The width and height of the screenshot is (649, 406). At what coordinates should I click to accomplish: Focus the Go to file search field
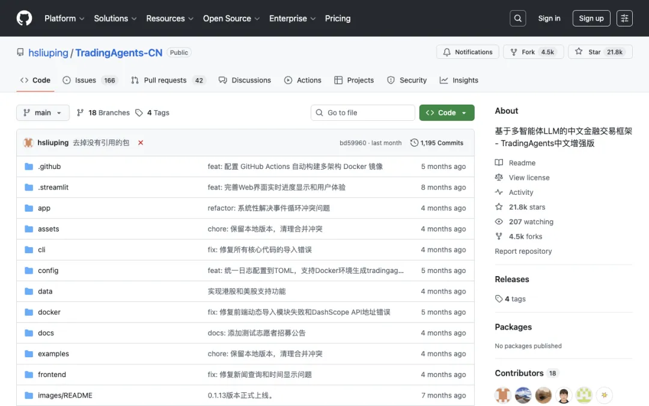pos(362,112)
